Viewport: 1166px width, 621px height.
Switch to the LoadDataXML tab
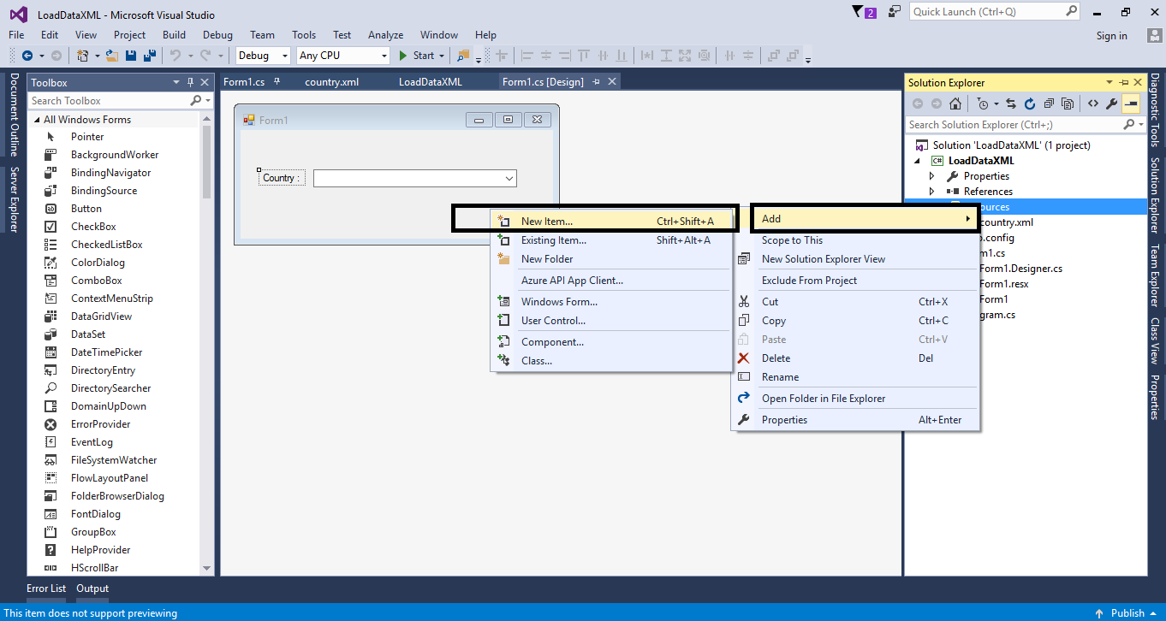pyautogui.click(x=430, y=82)
